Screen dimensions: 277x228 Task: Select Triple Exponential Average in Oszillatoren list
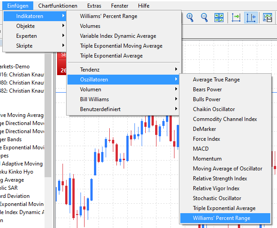click(x=225, y=208)
